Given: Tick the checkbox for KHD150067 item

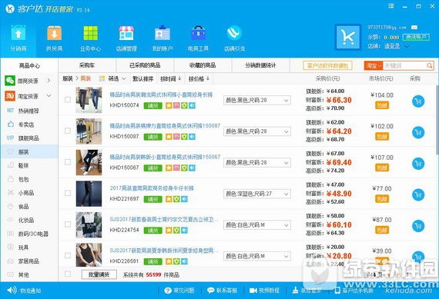Looking at the screenshot, I should pos(68,162).
